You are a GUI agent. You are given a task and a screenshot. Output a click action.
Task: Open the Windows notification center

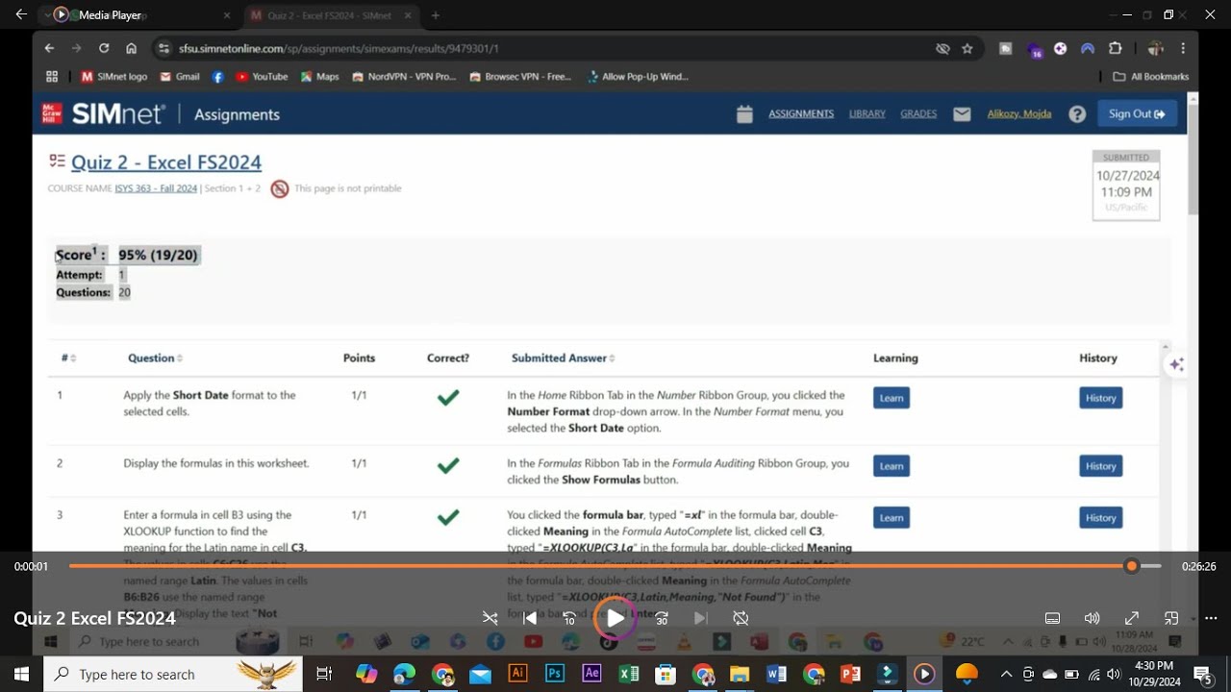click(x=1202, y=674)
